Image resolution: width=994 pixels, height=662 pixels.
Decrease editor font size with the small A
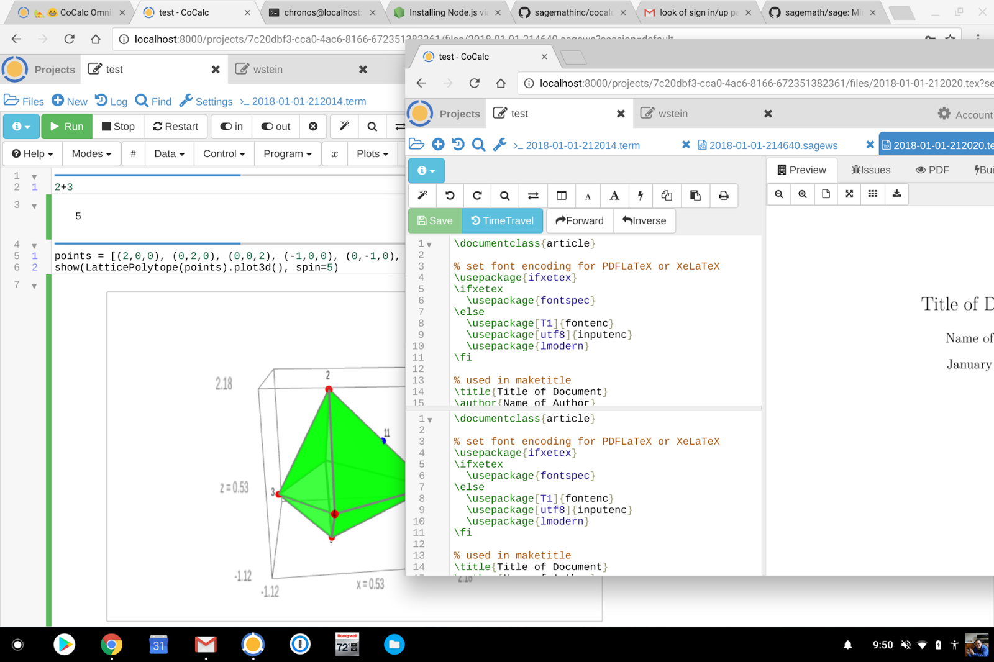pos(588,196)
